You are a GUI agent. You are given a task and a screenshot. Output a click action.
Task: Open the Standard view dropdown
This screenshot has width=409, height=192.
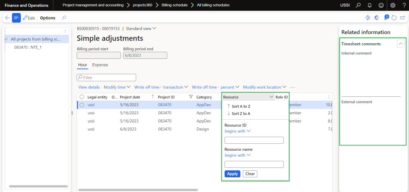[141, 29]
